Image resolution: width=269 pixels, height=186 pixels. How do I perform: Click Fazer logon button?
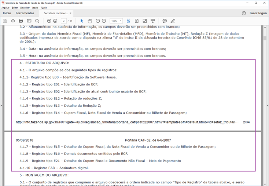(258, 13)
